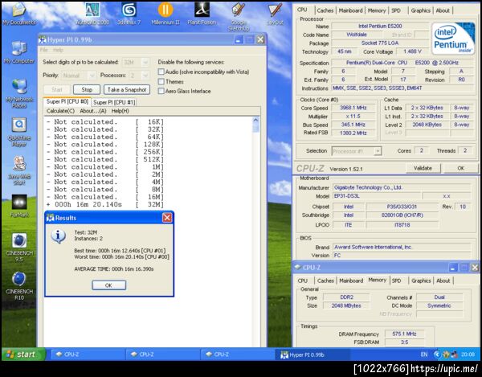Close the Results dialog
482x377 pixels.
pos(167,218)
